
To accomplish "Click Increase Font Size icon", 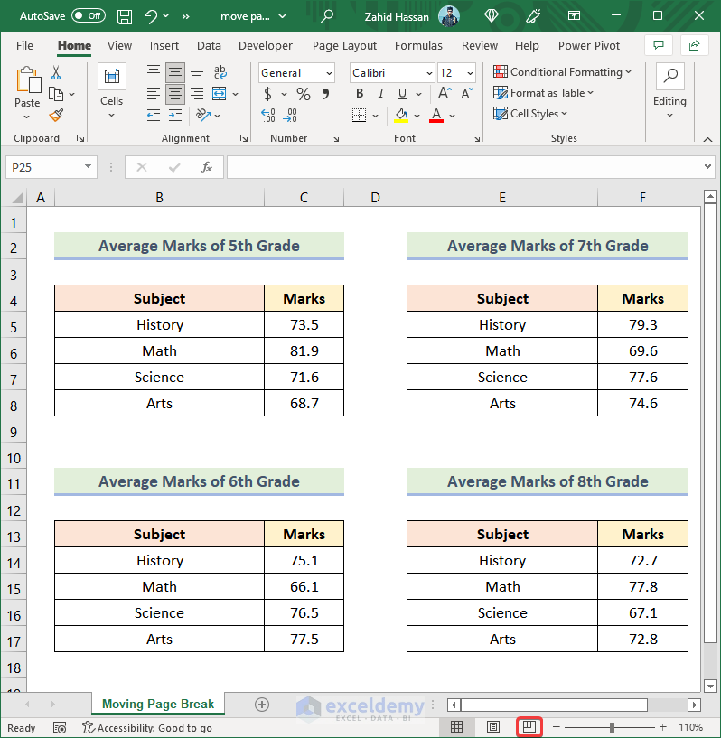I will pyautogui.click(x=445, y=94).
